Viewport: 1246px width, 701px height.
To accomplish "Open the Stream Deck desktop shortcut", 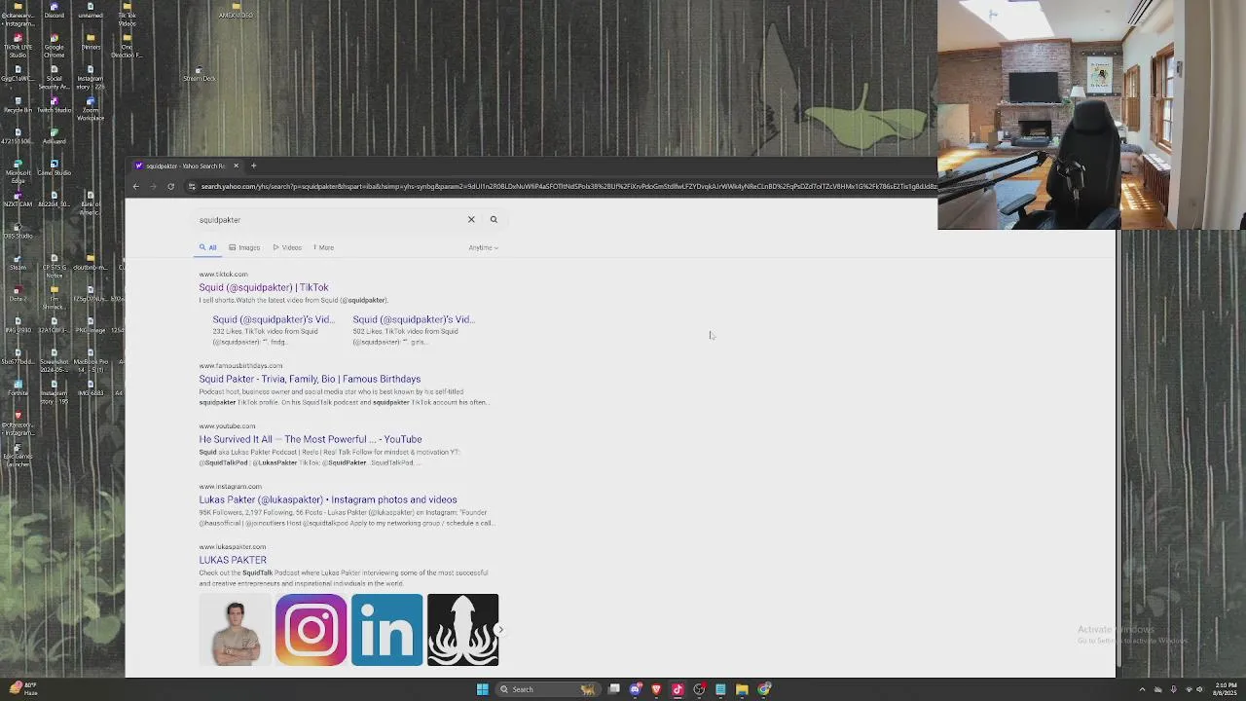I will (x=199, y=74).
